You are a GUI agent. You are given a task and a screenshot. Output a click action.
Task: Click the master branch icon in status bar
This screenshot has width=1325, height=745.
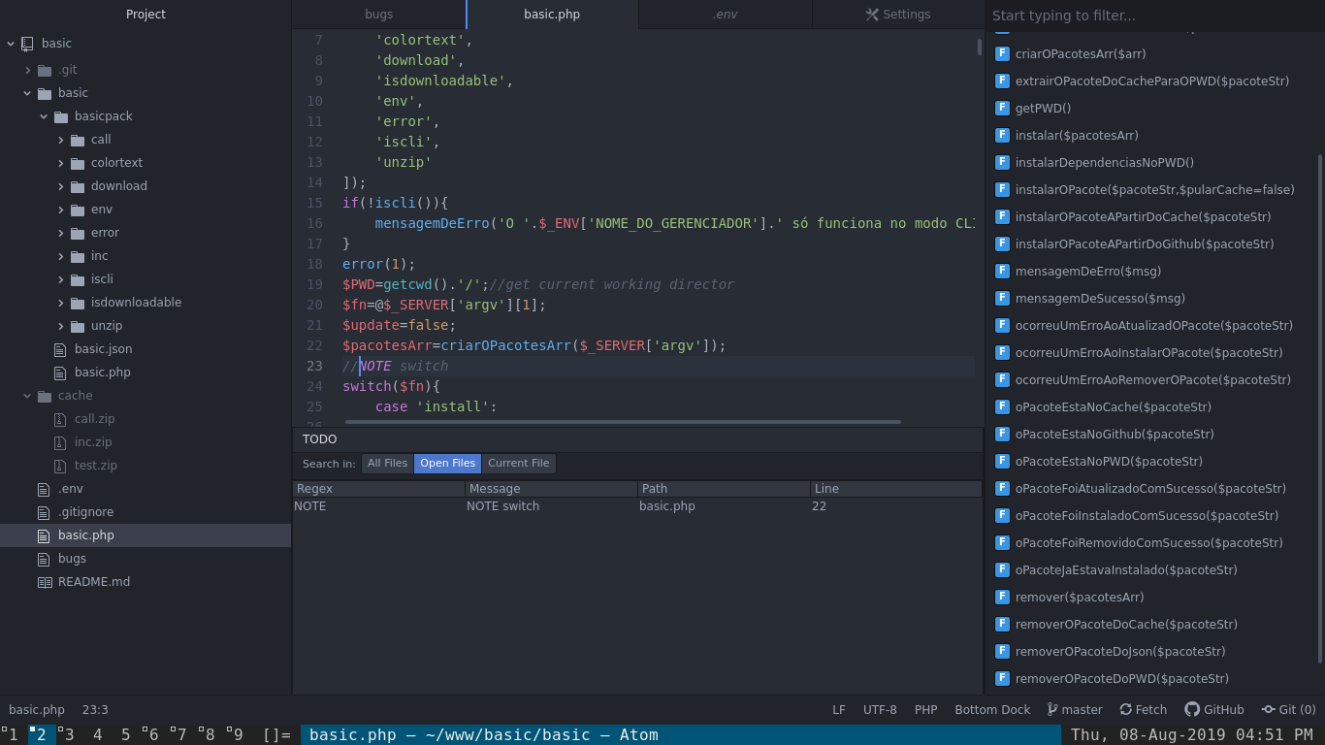[x=1052, y=710]
